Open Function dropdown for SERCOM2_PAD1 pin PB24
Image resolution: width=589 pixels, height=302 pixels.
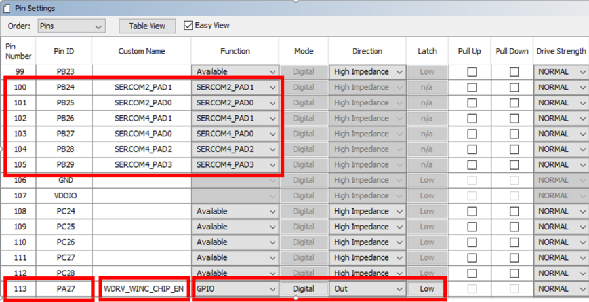coord(236,87)
